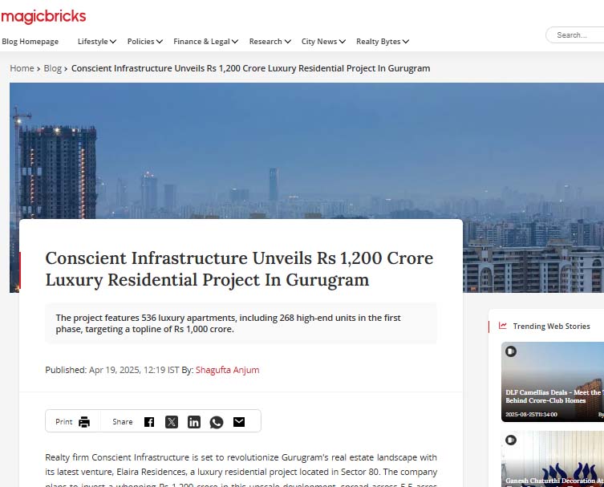604x487 pixels.
Task: Share article via WhatsApp
Action: coord(217,422)
